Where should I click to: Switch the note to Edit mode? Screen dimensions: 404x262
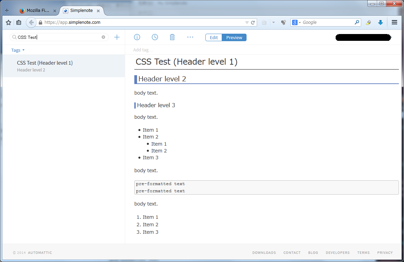(x=214, y=37)
